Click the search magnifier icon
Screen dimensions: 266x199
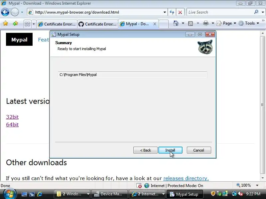[x=256, y=12]
